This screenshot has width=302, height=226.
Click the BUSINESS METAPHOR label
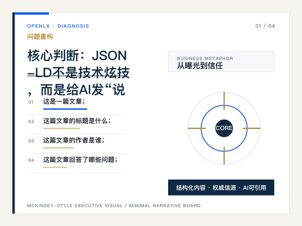click(205, 59)
